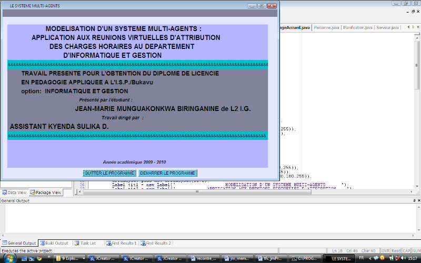This screenshot has width=421, height=263.
Task: Click the CAP status bar indicator
Action: tap(406, 251)
